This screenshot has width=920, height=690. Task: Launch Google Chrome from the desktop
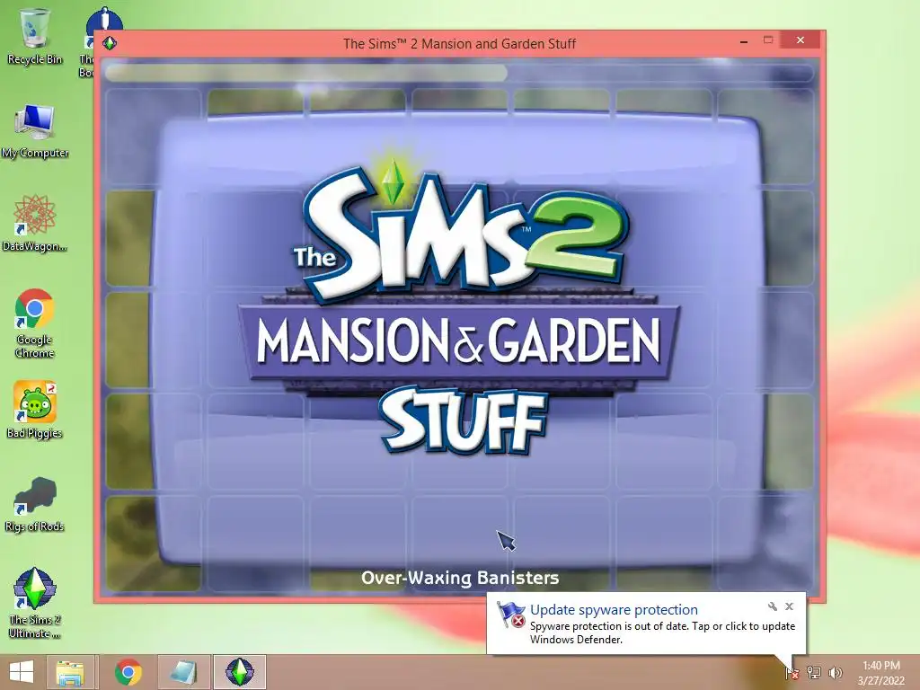tap(35, 323)
